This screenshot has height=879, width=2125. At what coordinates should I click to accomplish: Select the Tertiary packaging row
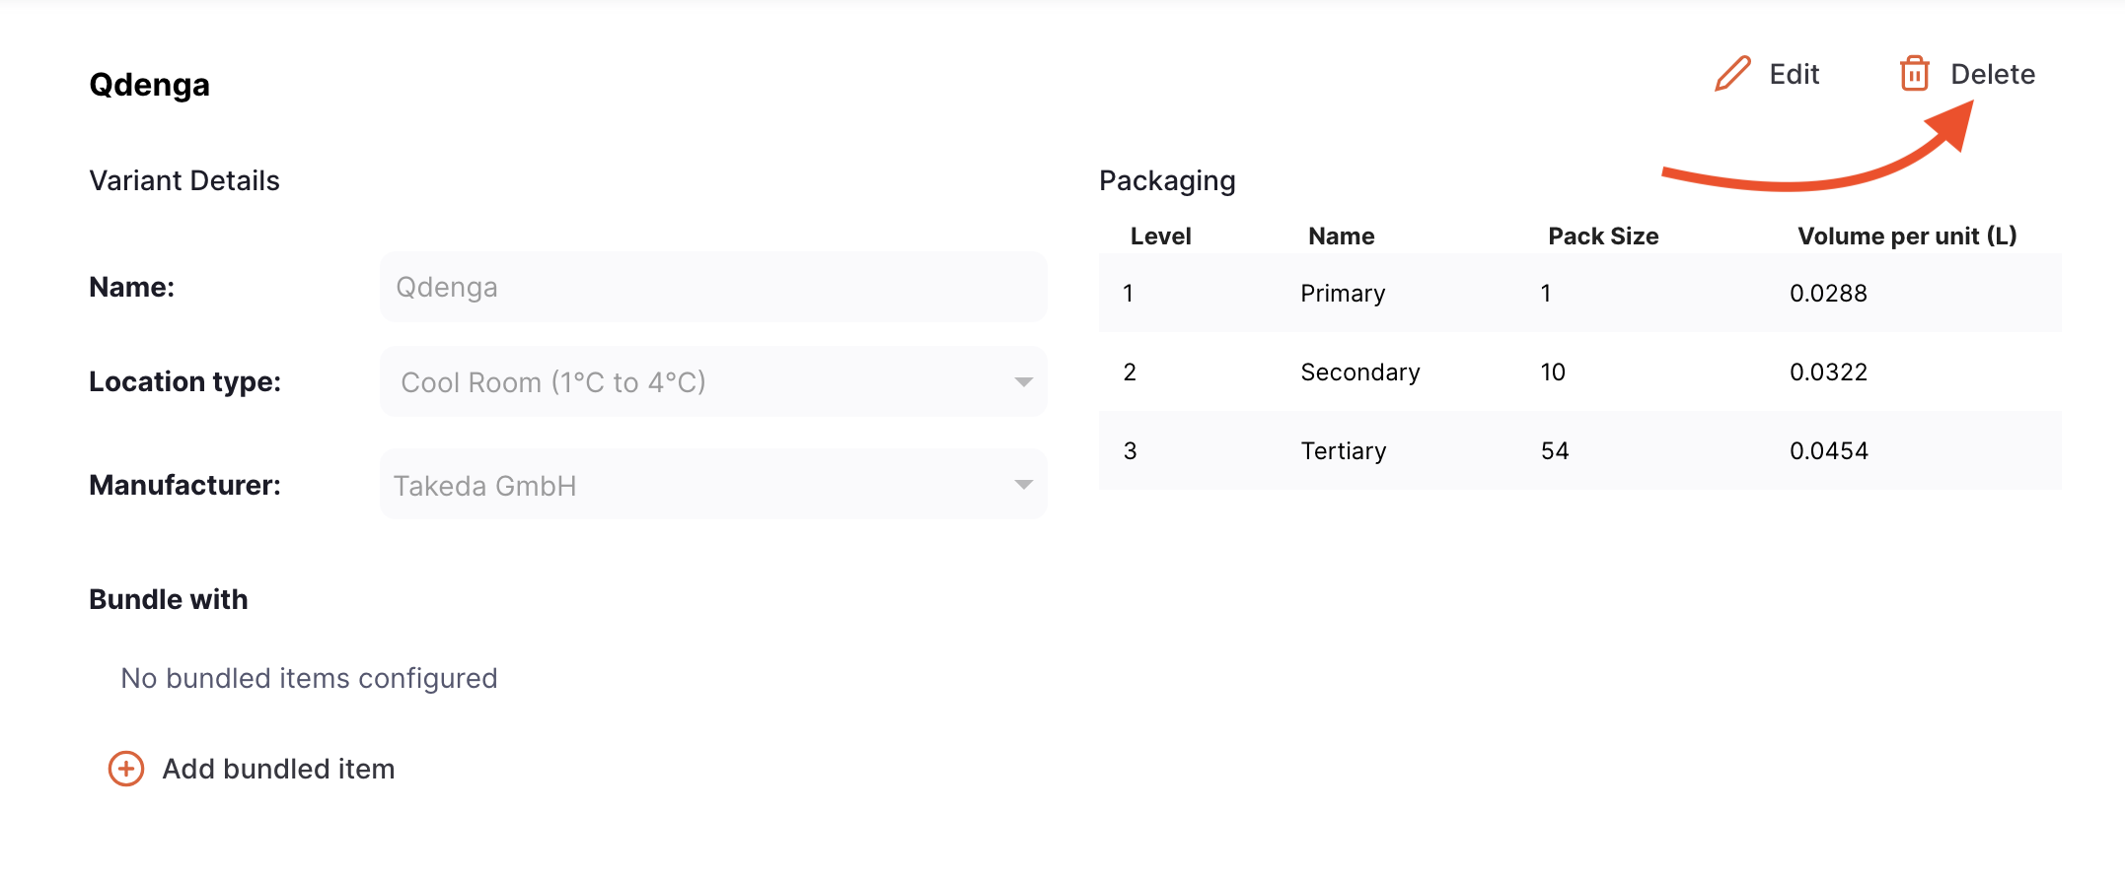pyautogui.click(x=1579, y=450)
